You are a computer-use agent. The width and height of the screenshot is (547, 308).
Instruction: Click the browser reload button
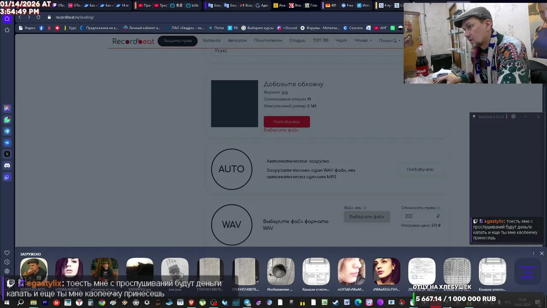pos(38,17)
